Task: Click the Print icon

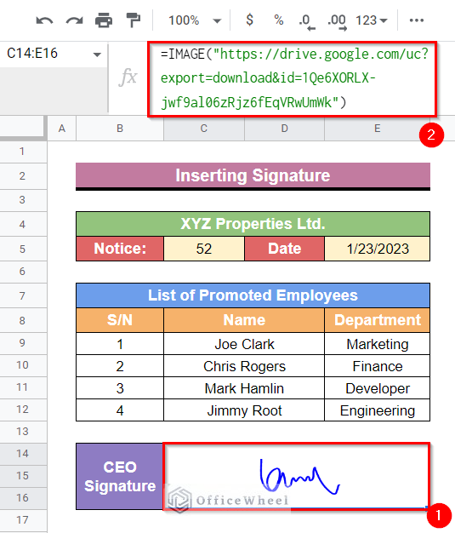Action: point(104,20)
